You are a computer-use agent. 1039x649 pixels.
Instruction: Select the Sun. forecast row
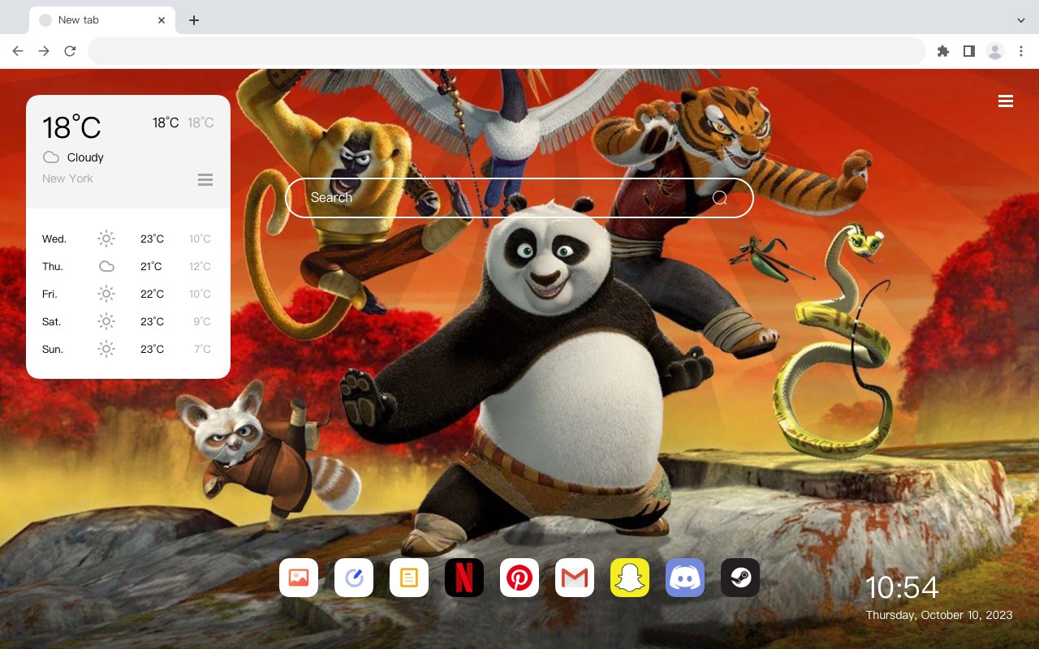pos(128,349)
